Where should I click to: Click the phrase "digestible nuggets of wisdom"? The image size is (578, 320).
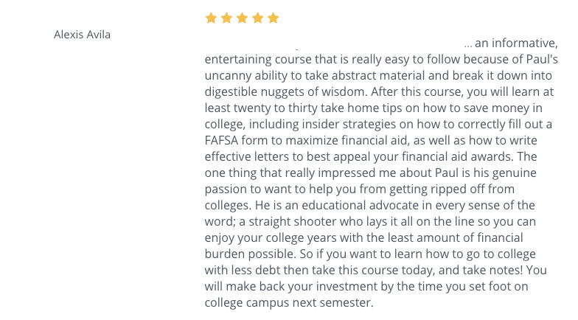(286, 91)
